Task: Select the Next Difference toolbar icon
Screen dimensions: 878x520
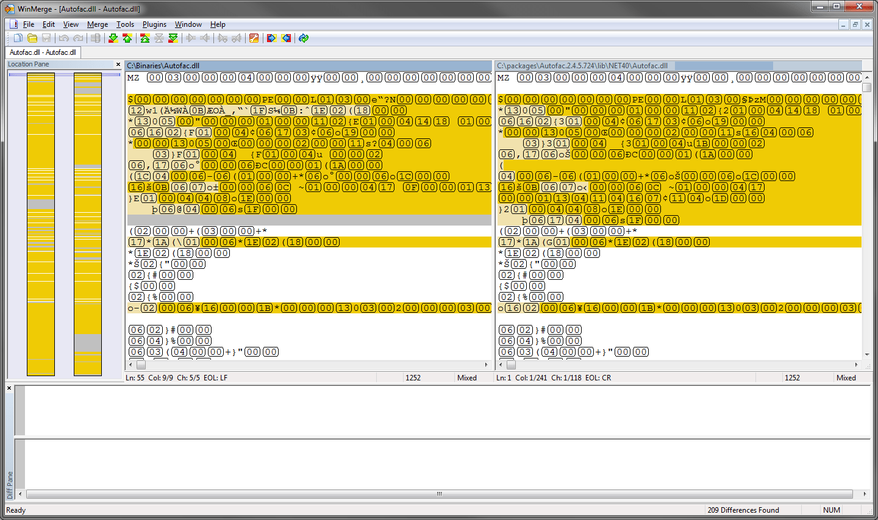Action: point(113,38)
